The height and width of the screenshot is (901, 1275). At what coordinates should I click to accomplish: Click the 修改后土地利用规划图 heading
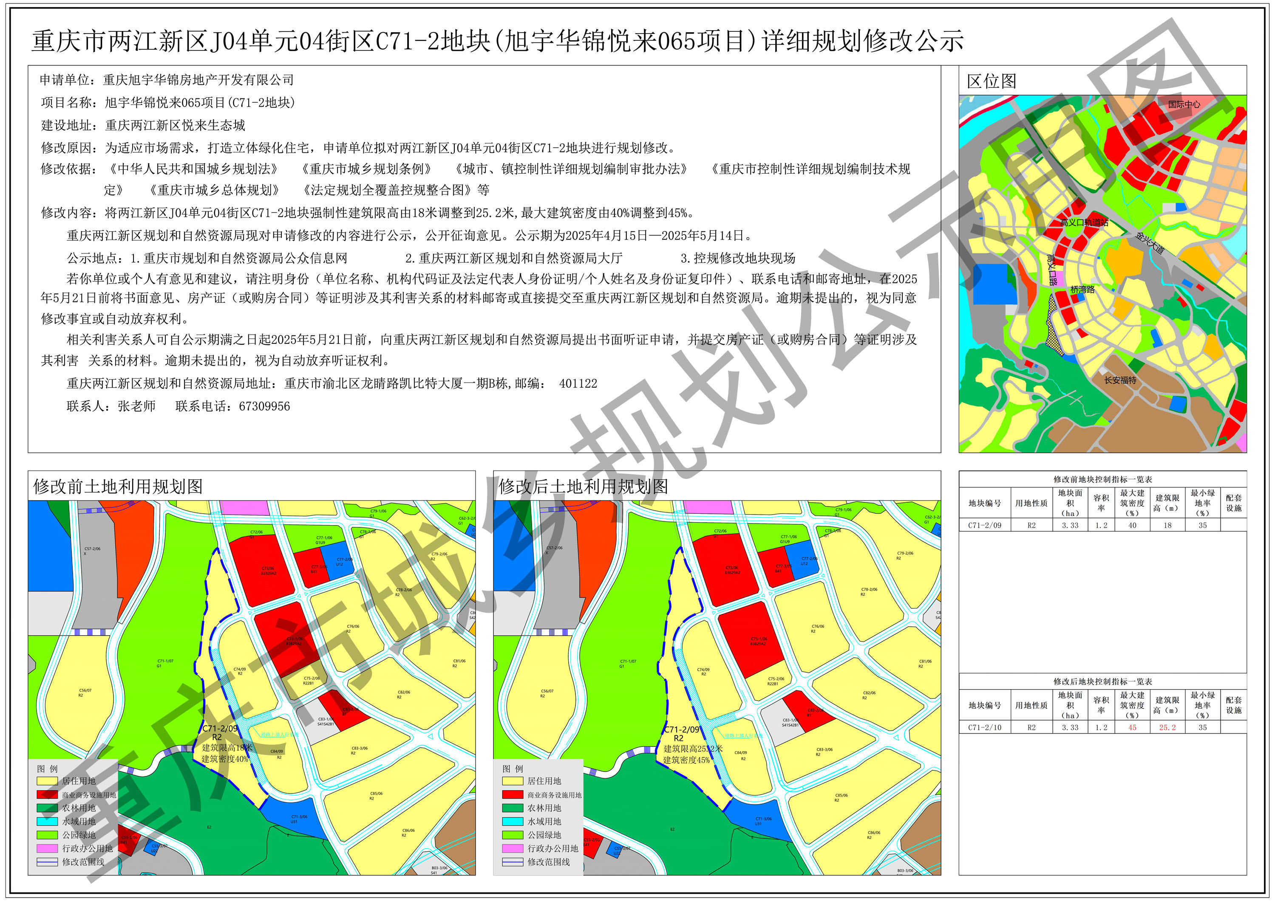click(583, 487)
